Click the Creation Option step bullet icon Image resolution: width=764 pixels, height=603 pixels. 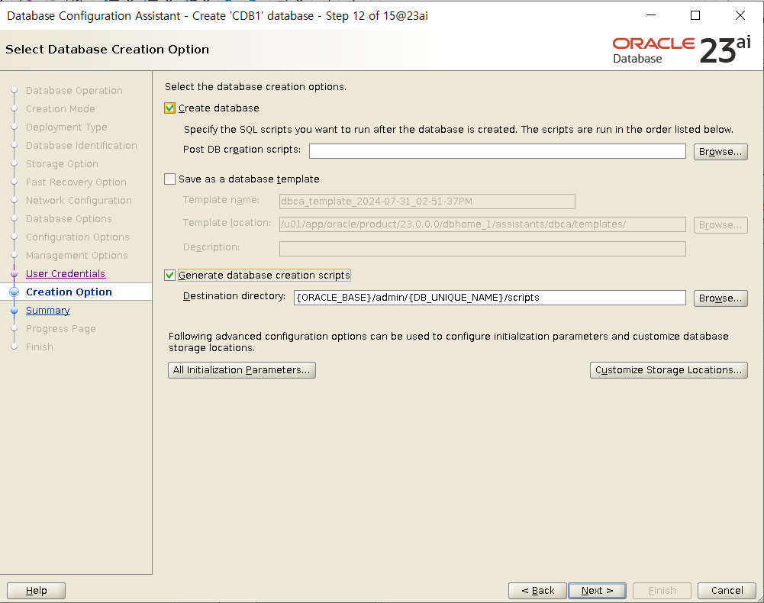pyautogui.click(x=15, y=292)
